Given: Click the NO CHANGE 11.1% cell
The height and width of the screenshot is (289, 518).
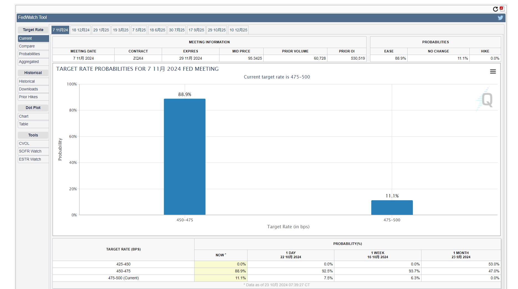Looking at the screenshot, I should (x=438, y=59).
